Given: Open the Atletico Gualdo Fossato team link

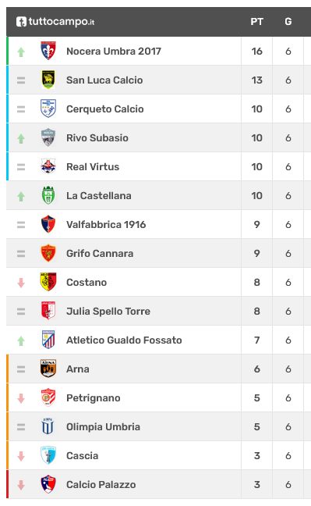Looking at the screenshot, I should 124,340.
